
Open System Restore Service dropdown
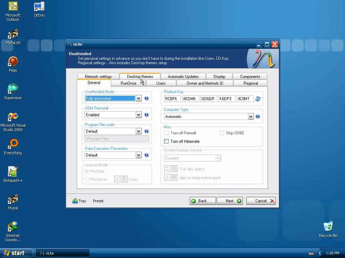coord(218,158)
